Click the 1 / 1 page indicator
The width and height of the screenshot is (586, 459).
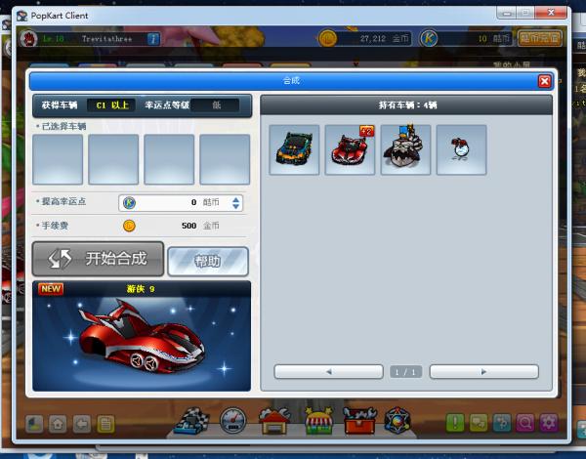[406, 372]
